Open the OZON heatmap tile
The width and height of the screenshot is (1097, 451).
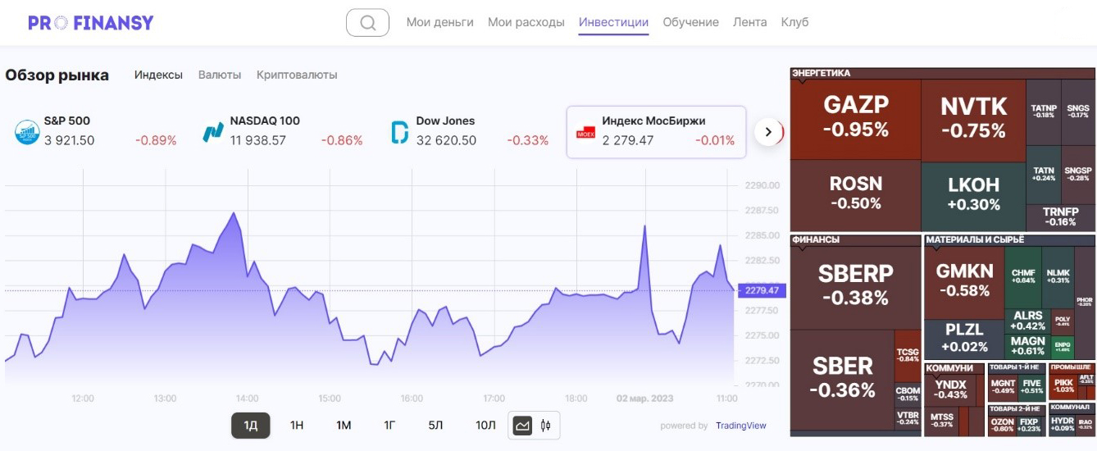coord(1003,425)
